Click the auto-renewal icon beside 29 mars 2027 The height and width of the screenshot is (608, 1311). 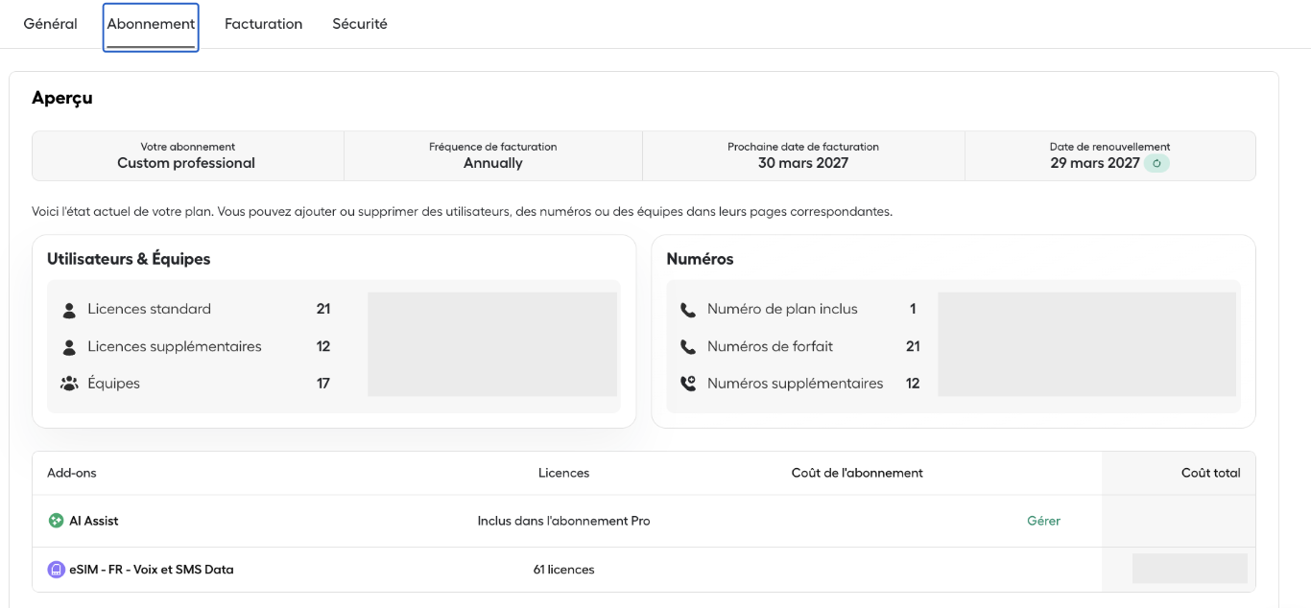pos(1156,163)
